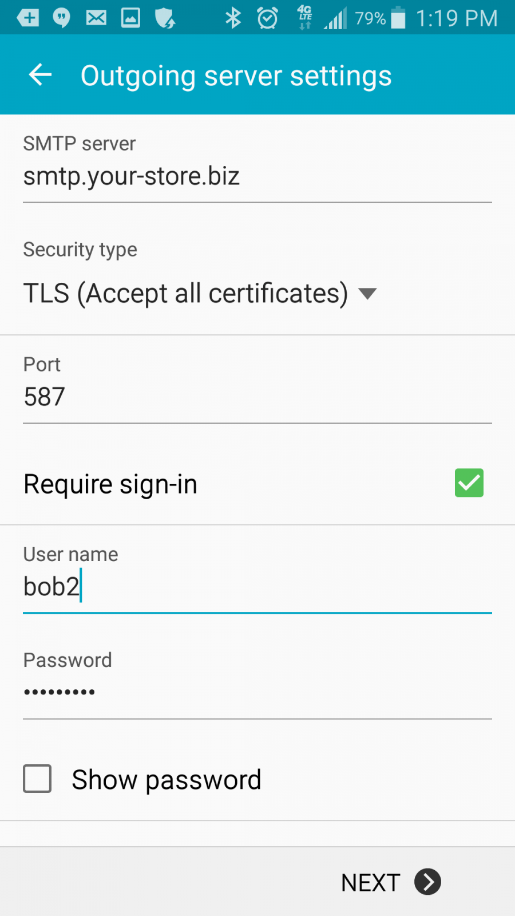Focus the SMTP server field

pos(257,176)
